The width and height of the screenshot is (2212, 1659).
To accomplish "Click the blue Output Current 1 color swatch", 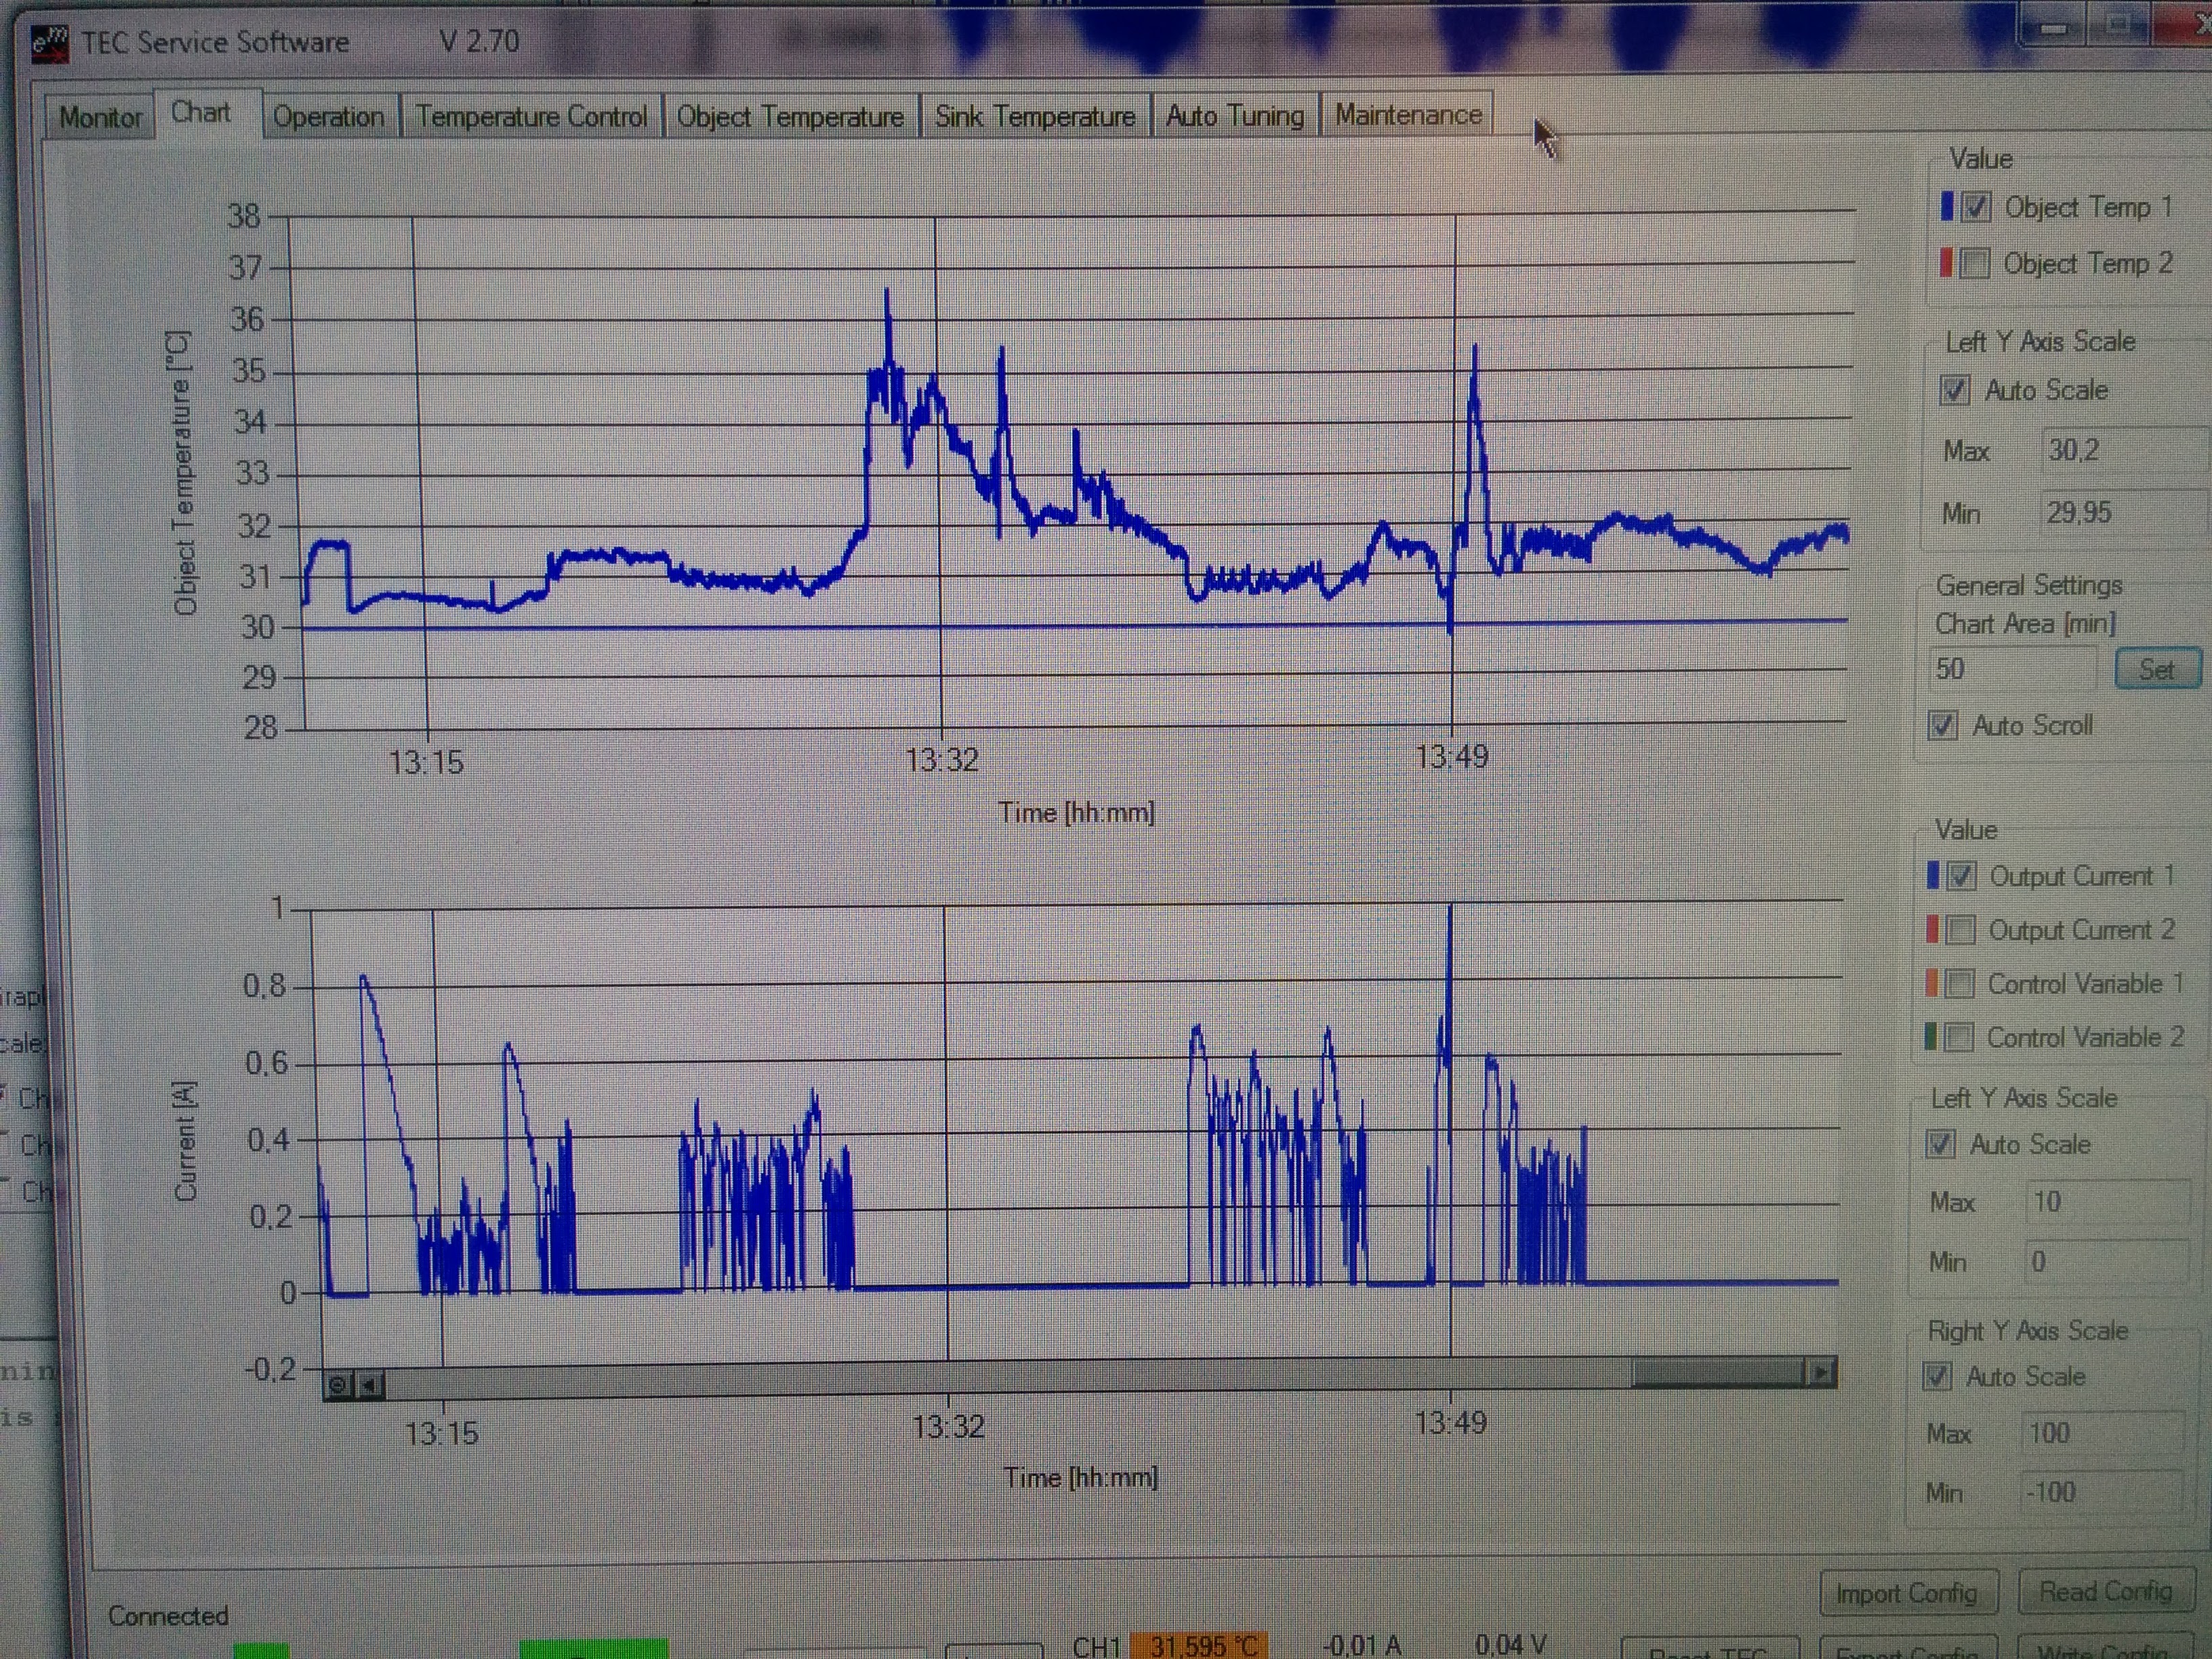I will click(x=1933, y=876).
